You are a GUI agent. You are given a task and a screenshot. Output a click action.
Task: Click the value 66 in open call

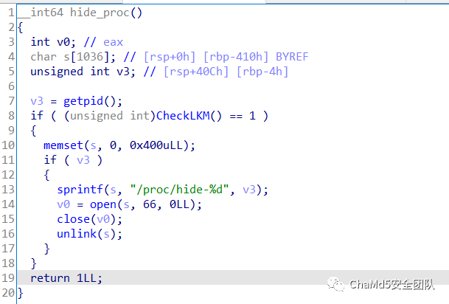[x=150, y=204]
